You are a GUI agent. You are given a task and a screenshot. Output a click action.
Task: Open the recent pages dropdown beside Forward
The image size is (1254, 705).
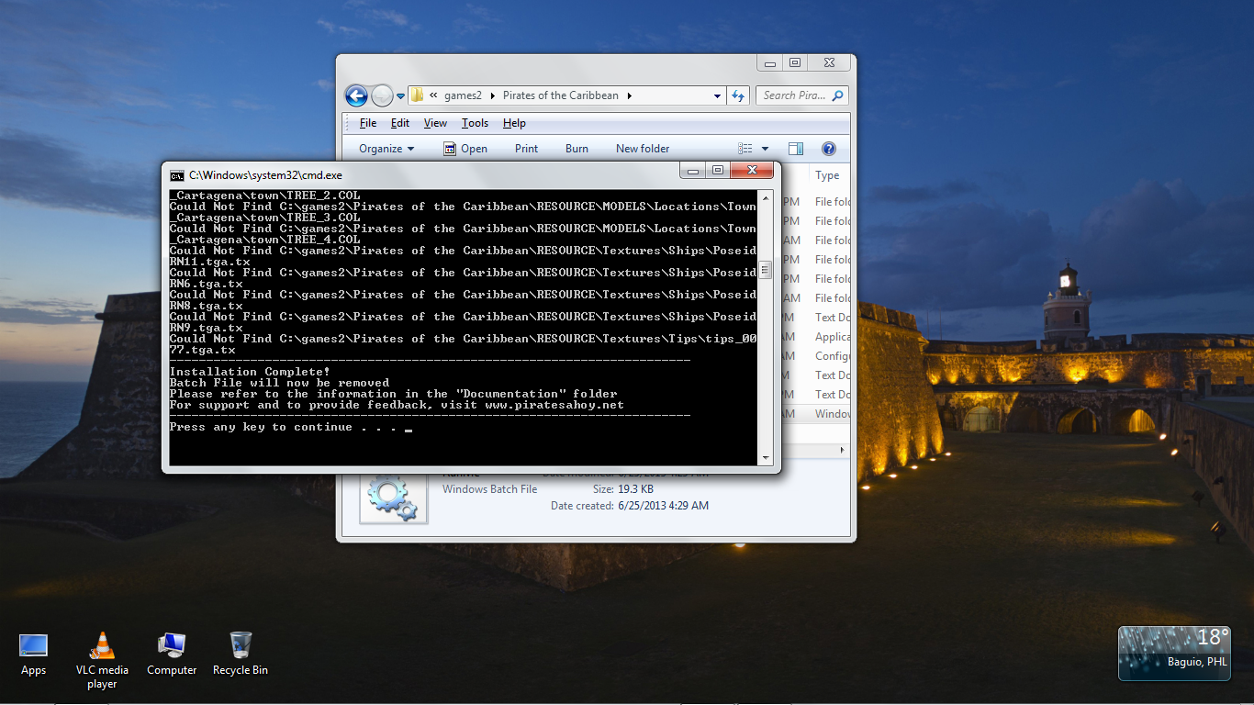pos(401,95)
